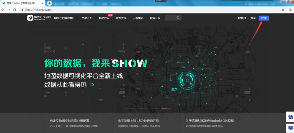Select the third carousel slide indicator

click(154, 109)
